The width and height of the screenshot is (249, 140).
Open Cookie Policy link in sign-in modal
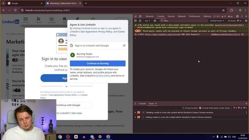coord(64,96)
